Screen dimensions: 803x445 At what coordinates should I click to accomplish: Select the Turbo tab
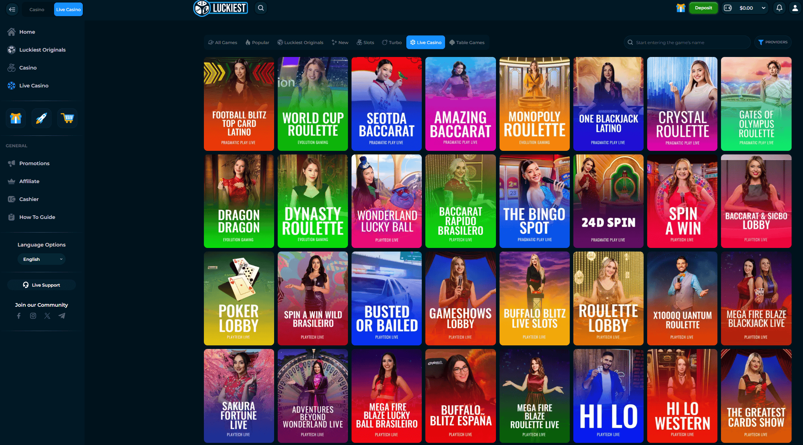392,42
